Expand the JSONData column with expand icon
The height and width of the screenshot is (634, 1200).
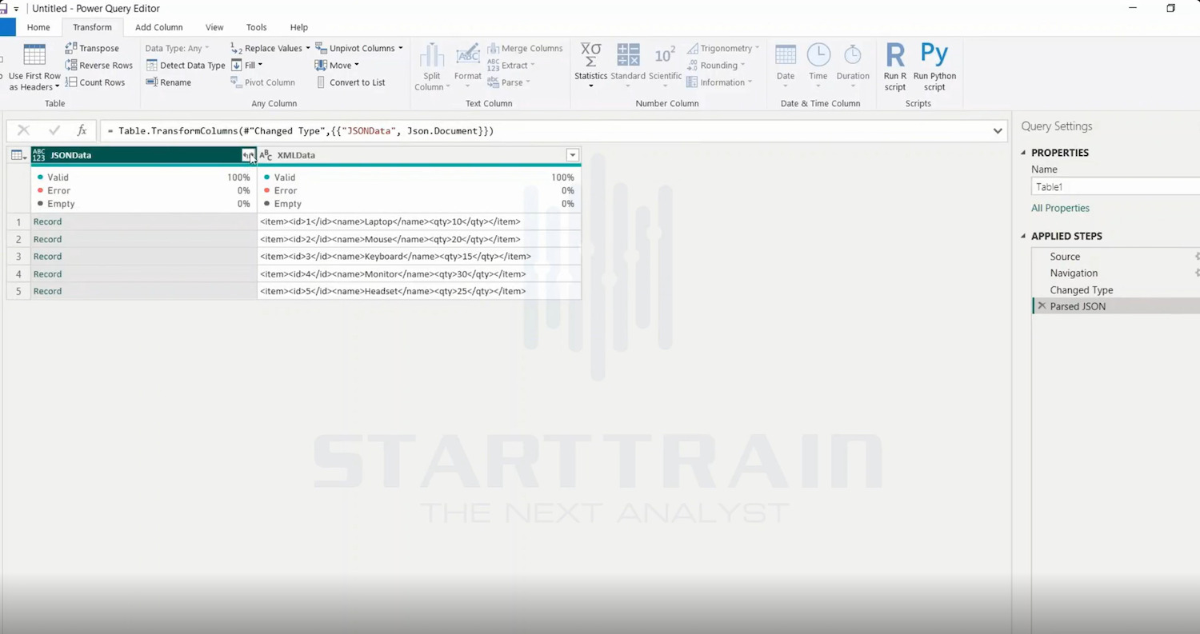249,155
